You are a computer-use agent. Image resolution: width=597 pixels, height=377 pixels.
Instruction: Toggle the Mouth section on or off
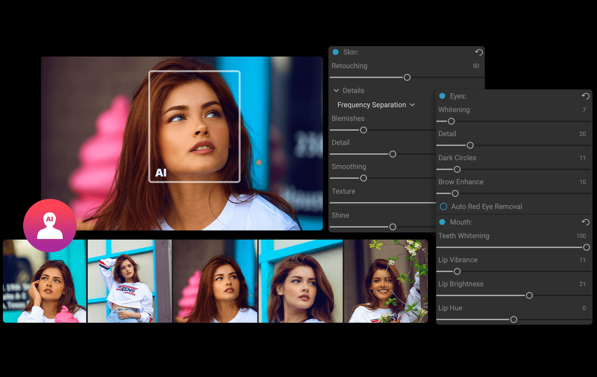coord(442,222)
